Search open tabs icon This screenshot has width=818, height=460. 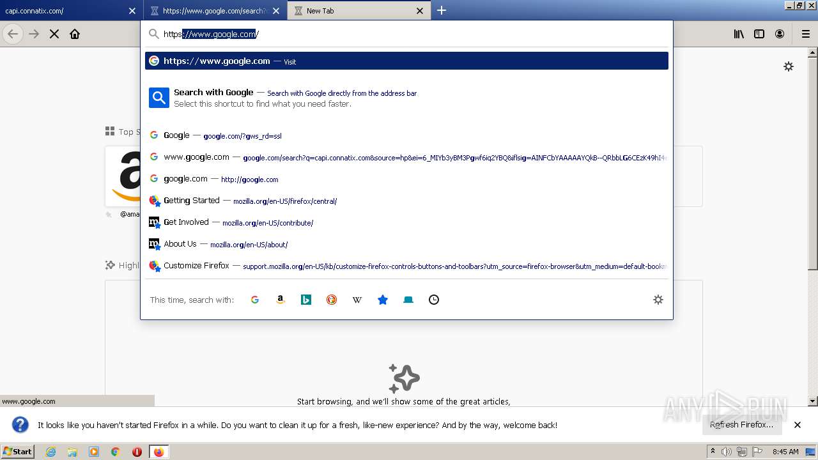tap(408, 300)
